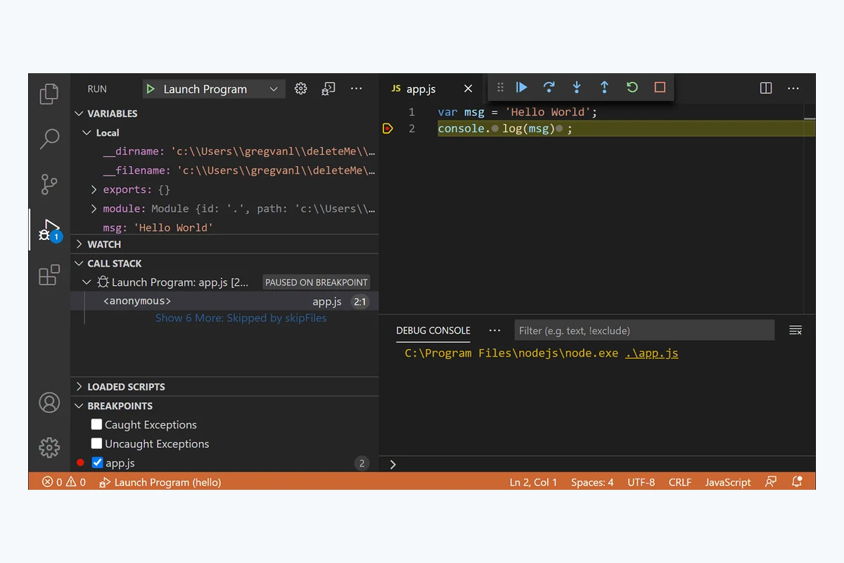Image resolution: width=844 pixels, height=563 pixels.
Task: Open the feedback icon in status bar
Action: click(771, 482)
